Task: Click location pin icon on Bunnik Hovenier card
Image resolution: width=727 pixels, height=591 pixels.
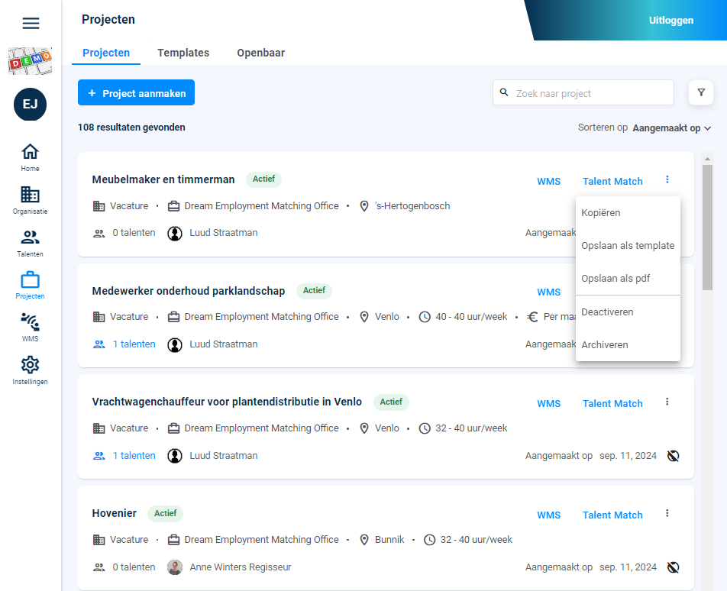Action: coord(364,540)
